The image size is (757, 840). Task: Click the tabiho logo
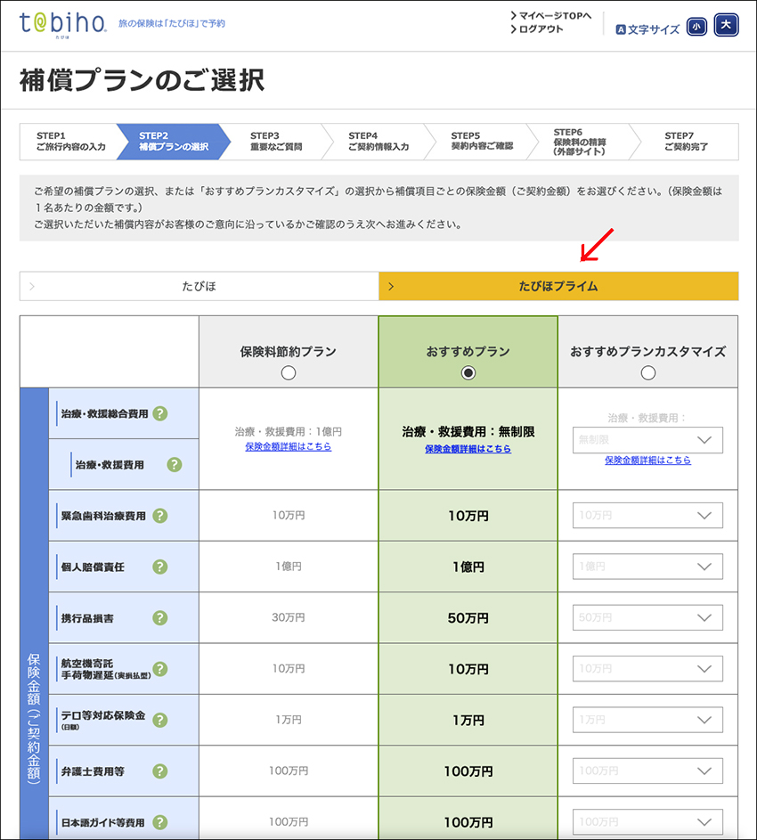click(x=62, y=24)
